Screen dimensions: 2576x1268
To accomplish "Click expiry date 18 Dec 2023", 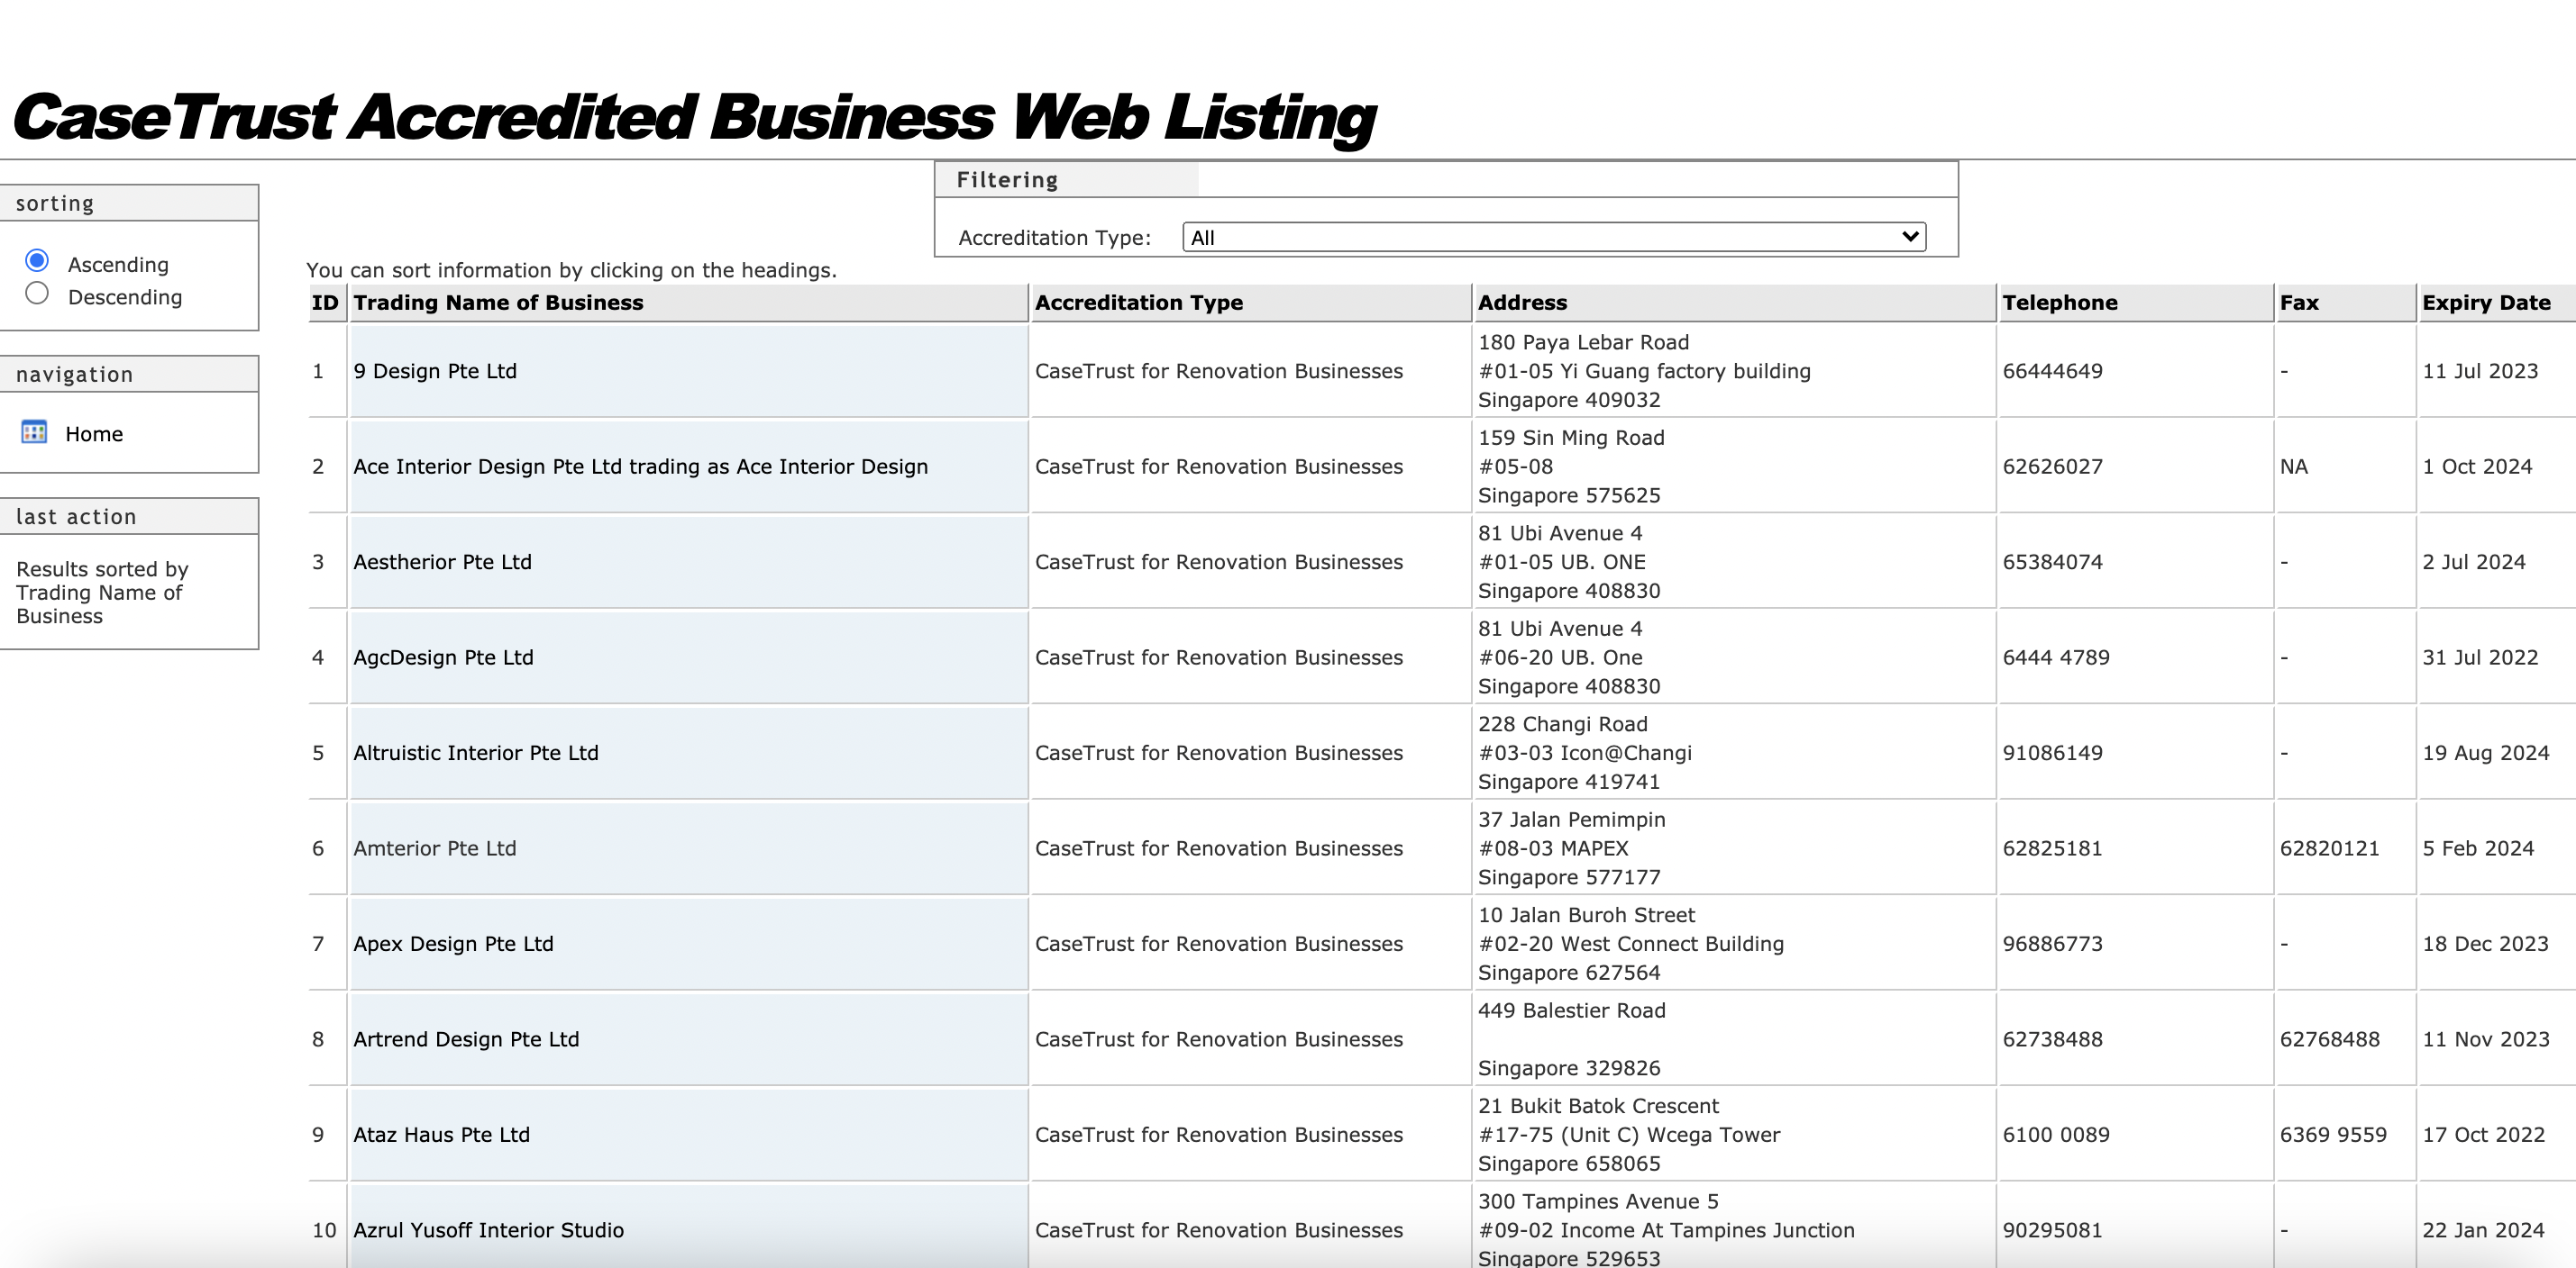I will tap(2485, 945).
